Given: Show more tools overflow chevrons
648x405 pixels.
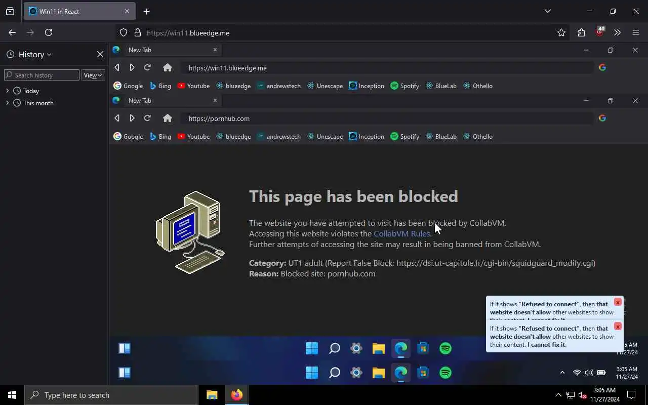Looking at the screenshot, I should [x=617, y=32].
